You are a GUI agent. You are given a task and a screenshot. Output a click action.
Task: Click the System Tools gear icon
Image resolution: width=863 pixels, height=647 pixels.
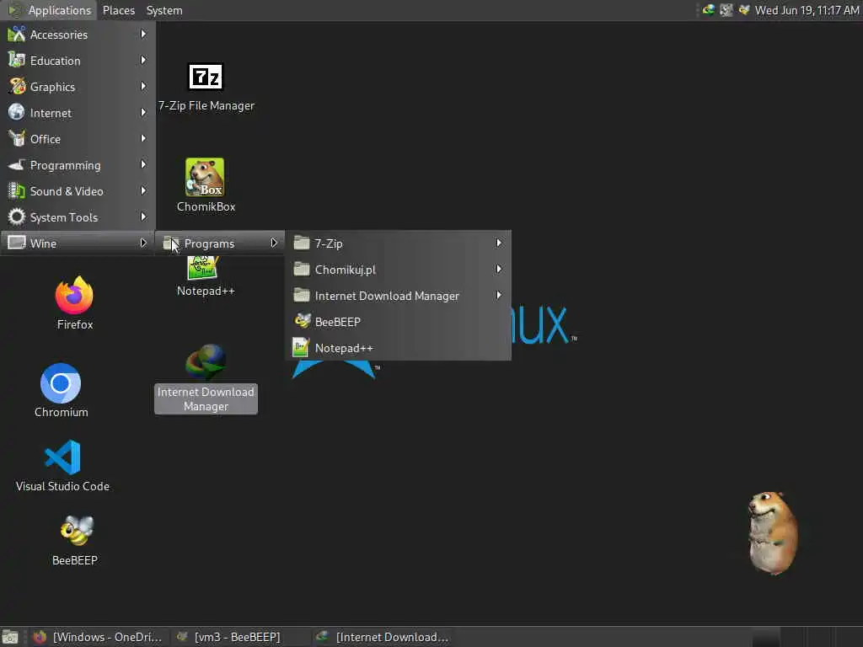pyautogui.click(x=17, y=217)
